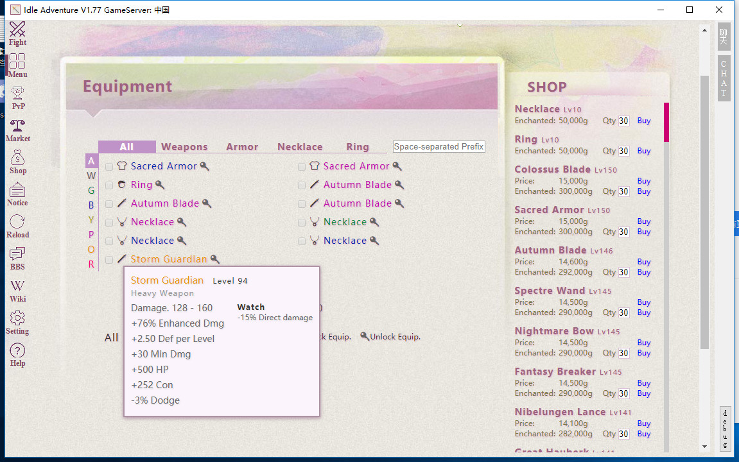Open the Necklace tab

click(x=300, y=146)
